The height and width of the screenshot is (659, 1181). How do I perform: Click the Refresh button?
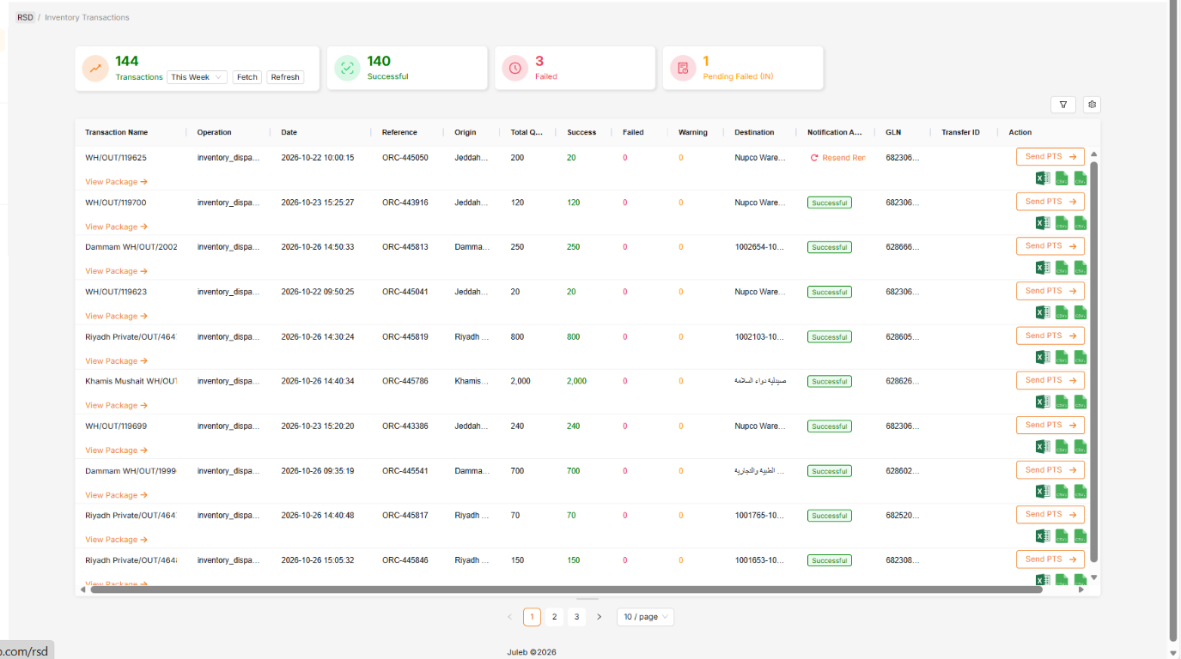[x=285, y=77]
